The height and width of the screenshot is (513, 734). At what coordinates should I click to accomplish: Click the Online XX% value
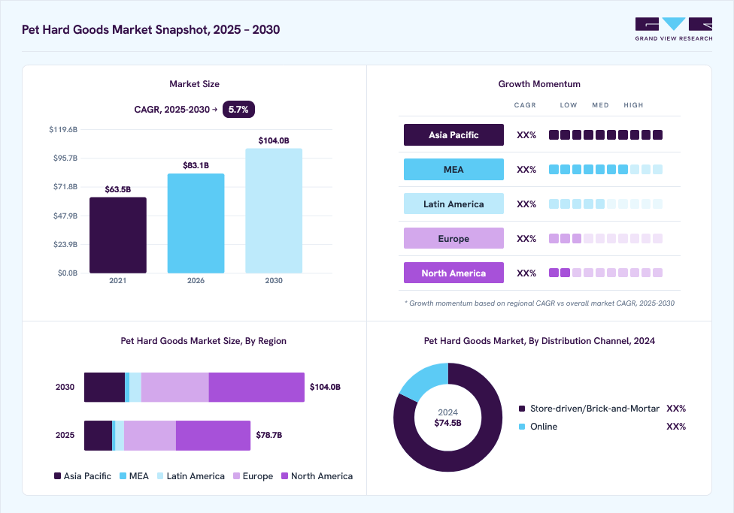tap(676, 427)
